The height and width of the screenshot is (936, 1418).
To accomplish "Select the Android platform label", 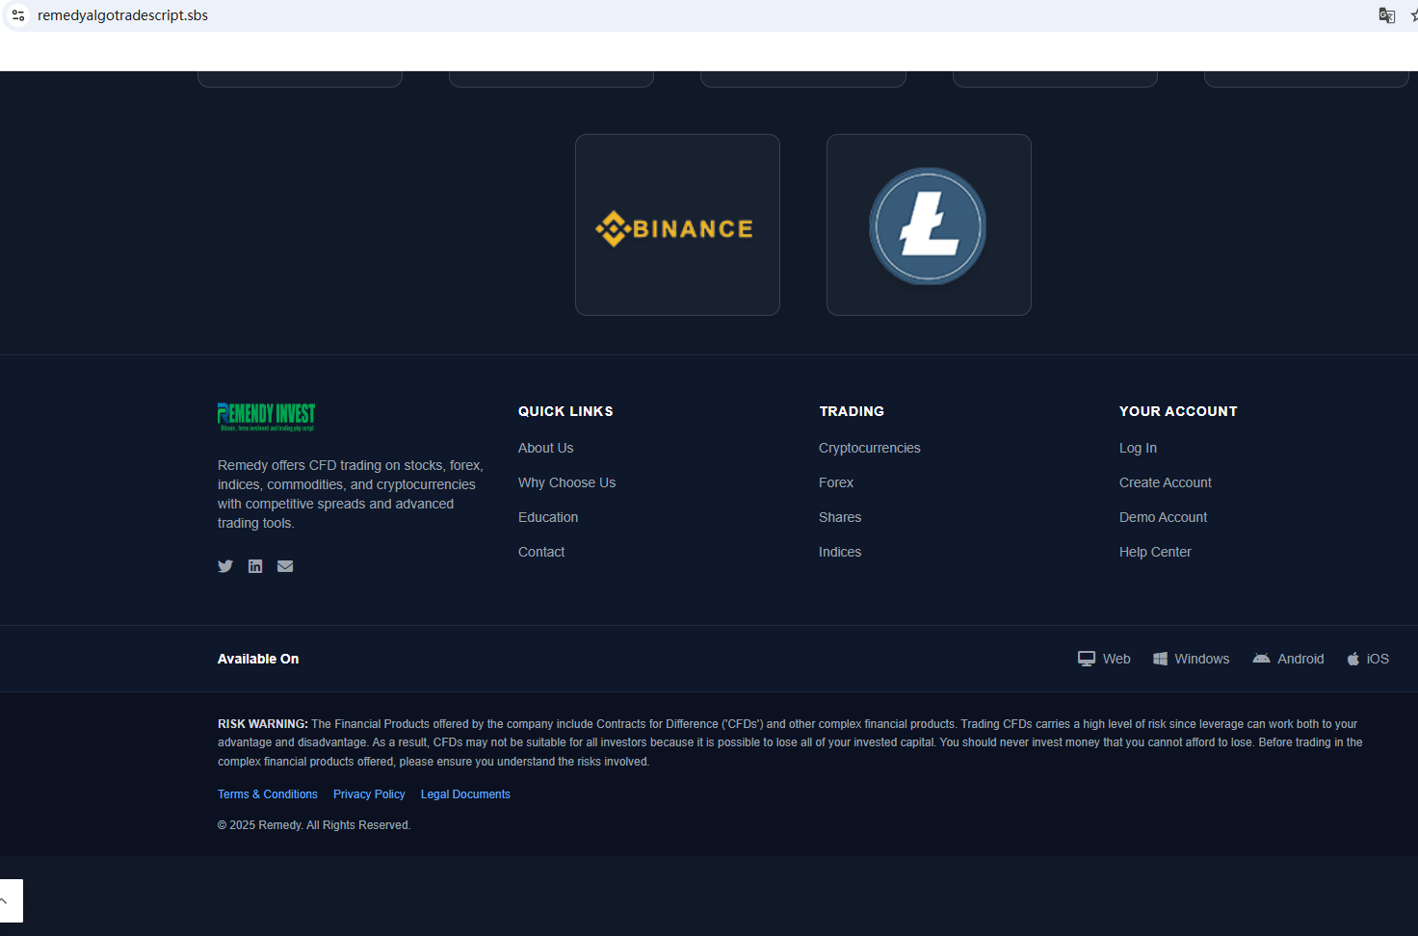I will [1300, 659].
